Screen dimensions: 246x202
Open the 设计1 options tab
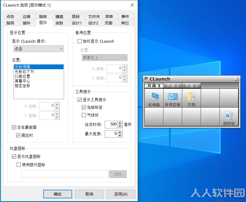point(77,23)
